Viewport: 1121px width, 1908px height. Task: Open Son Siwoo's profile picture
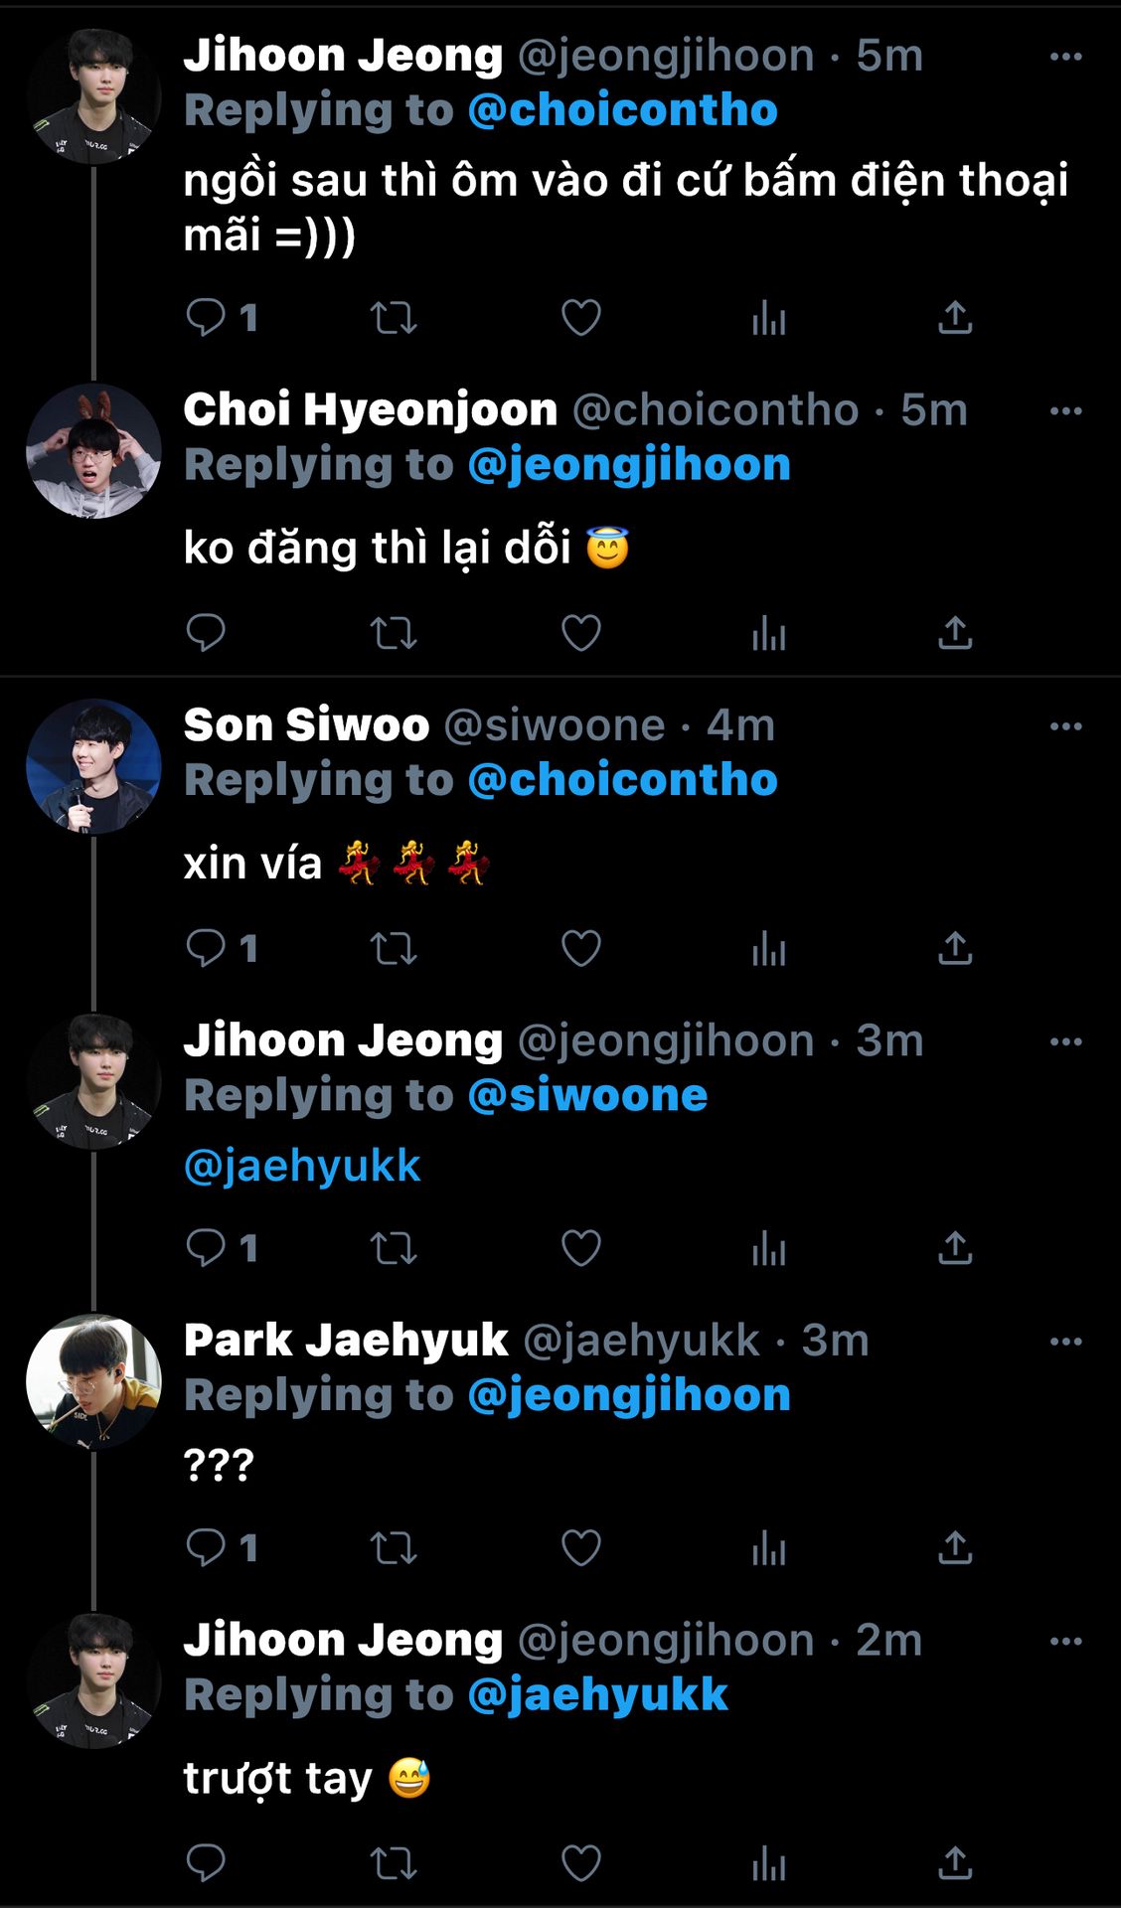pos(93,766)
